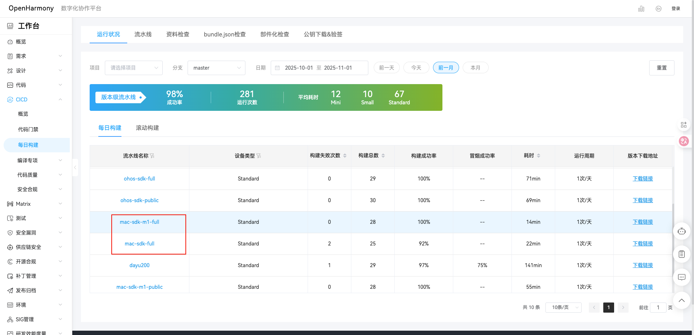
Task: Open the floating widgets grid icon
Action: tap(684, 125)
